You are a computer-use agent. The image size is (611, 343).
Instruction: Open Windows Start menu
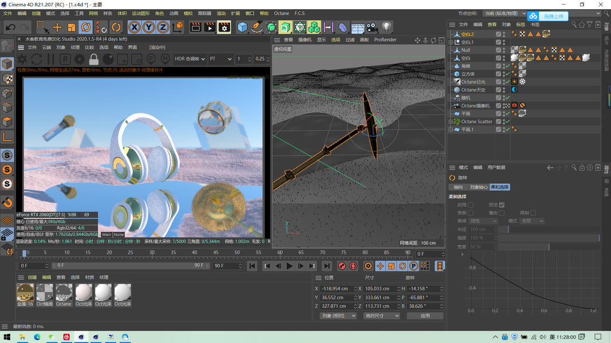(x=7, y=337)
